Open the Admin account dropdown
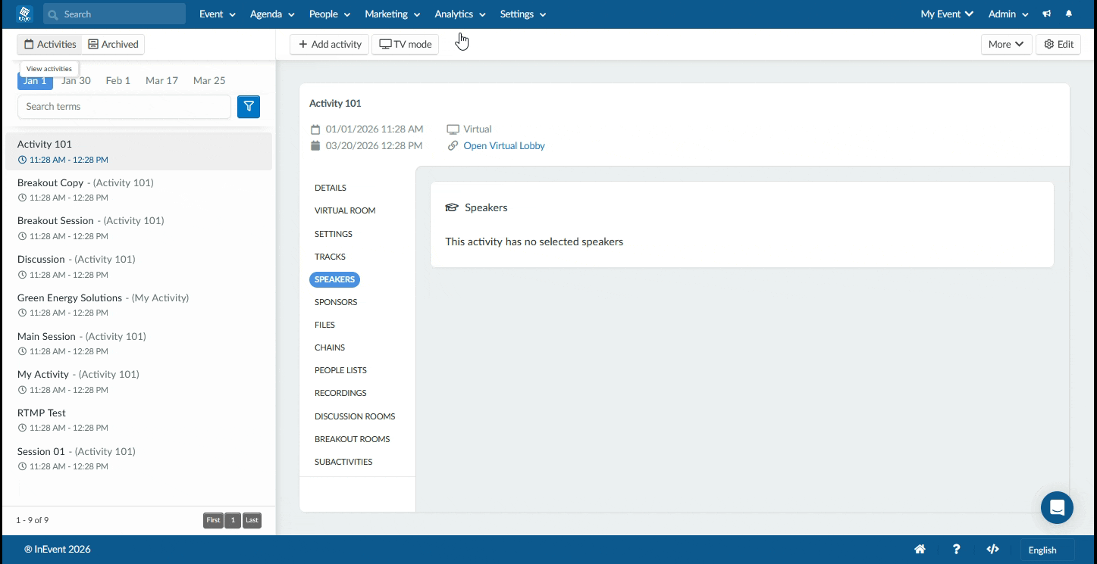Viewport: 1097px width, 564px height. pyautogui.click(x=1009, y=14)
